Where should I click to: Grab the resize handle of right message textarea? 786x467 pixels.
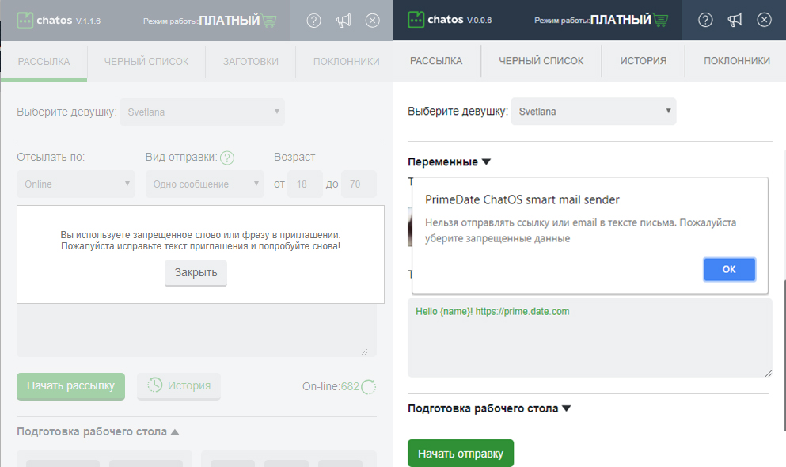769,374
